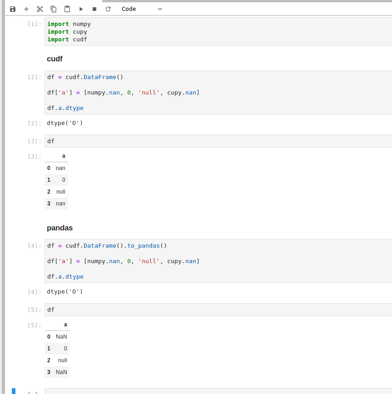Viewport: 392px width, 394px height.
Task: Click into code cell [2] creating cudf DataFrame
Action: pyautogui.click(x=218, y=92)
